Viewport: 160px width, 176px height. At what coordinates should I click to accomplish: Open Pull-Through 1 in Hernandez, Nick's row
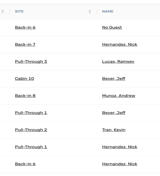(x=31, y=147)
